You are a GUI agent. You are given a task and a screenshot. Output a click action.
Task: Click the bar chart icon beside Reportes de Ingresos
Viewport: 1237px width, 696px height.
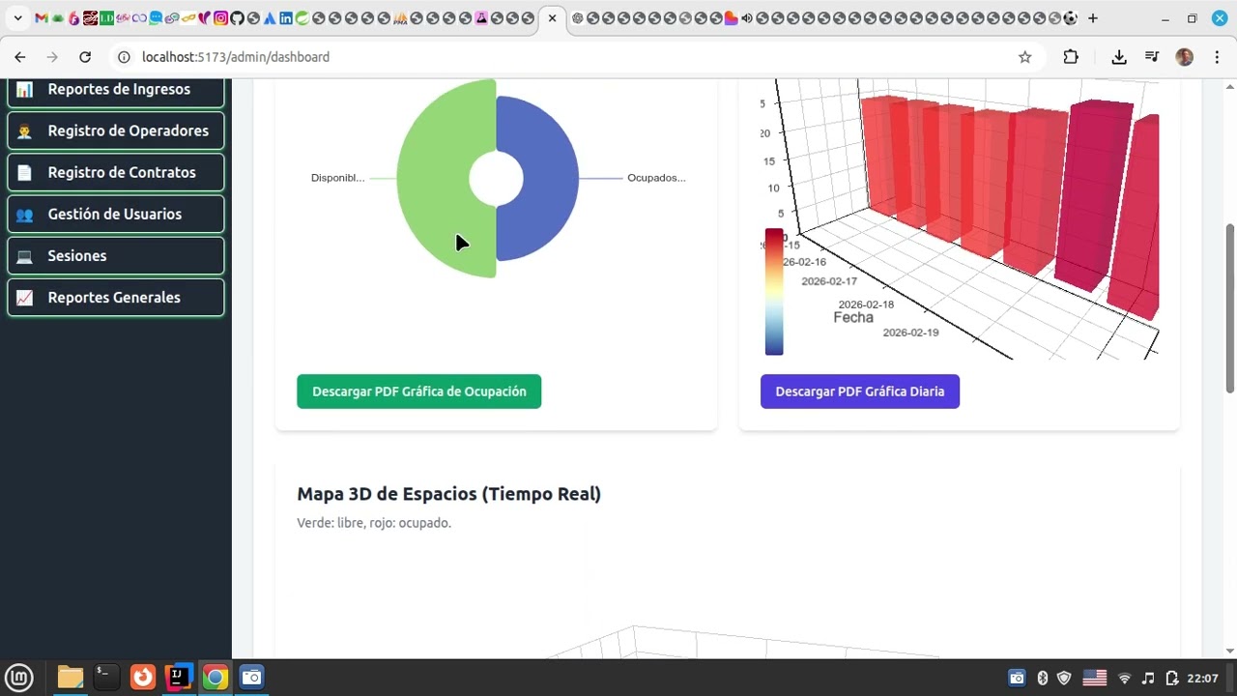tap(25, 89)
